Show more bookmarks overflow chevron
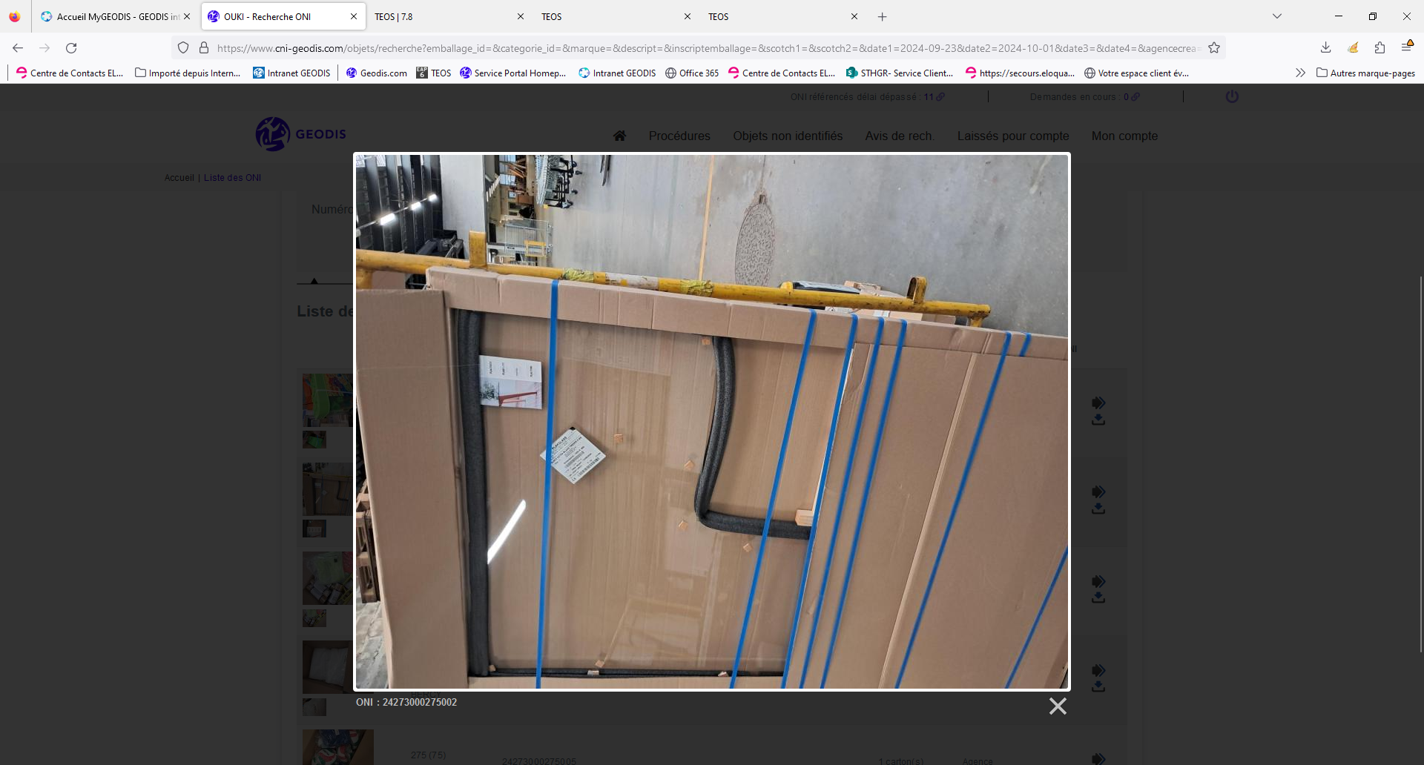The height and width of the screenshot is (765, 1424). pos(1300,73)
